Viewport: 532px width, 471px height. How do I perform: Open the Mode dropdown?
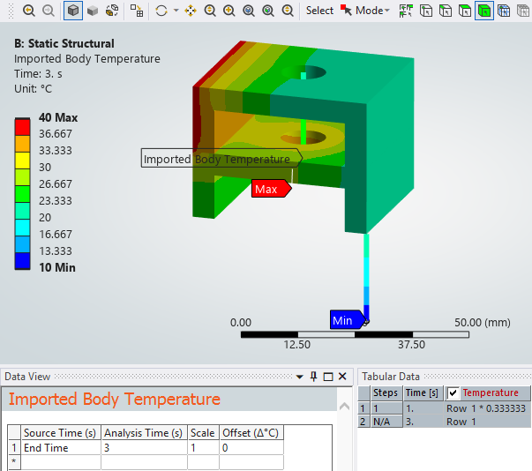click(x=372, y=11)
